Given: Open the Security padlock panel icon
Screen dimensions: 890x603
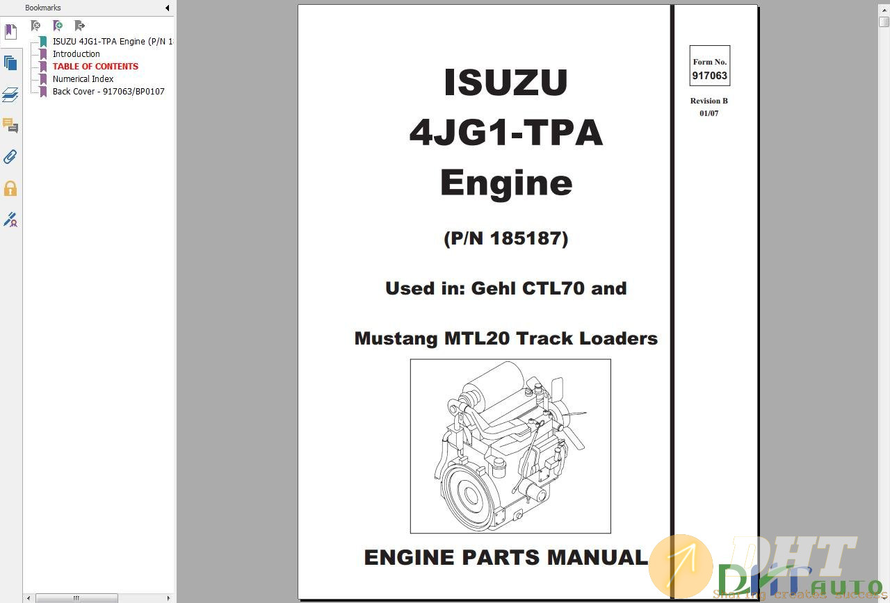Looking at the screenshot, I should [10, 188].
